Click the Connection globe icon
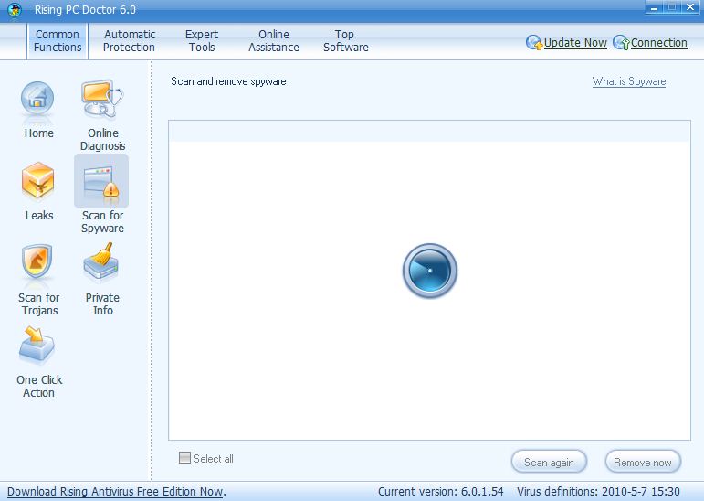Viewport: 704px width, 501px height. (x=622, y=43)
